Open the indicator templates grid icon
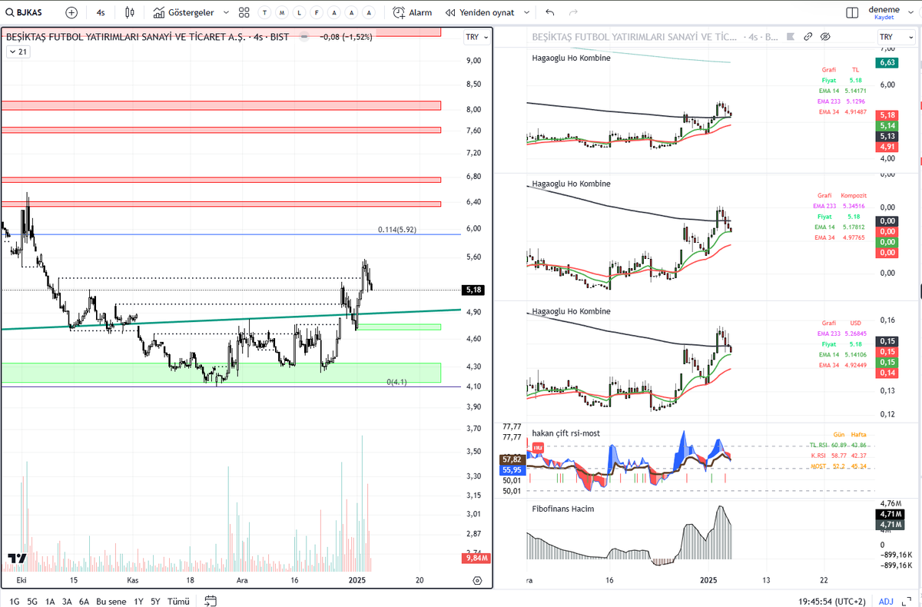The height and width of the screenshot is (607, 922). [244, 12]
